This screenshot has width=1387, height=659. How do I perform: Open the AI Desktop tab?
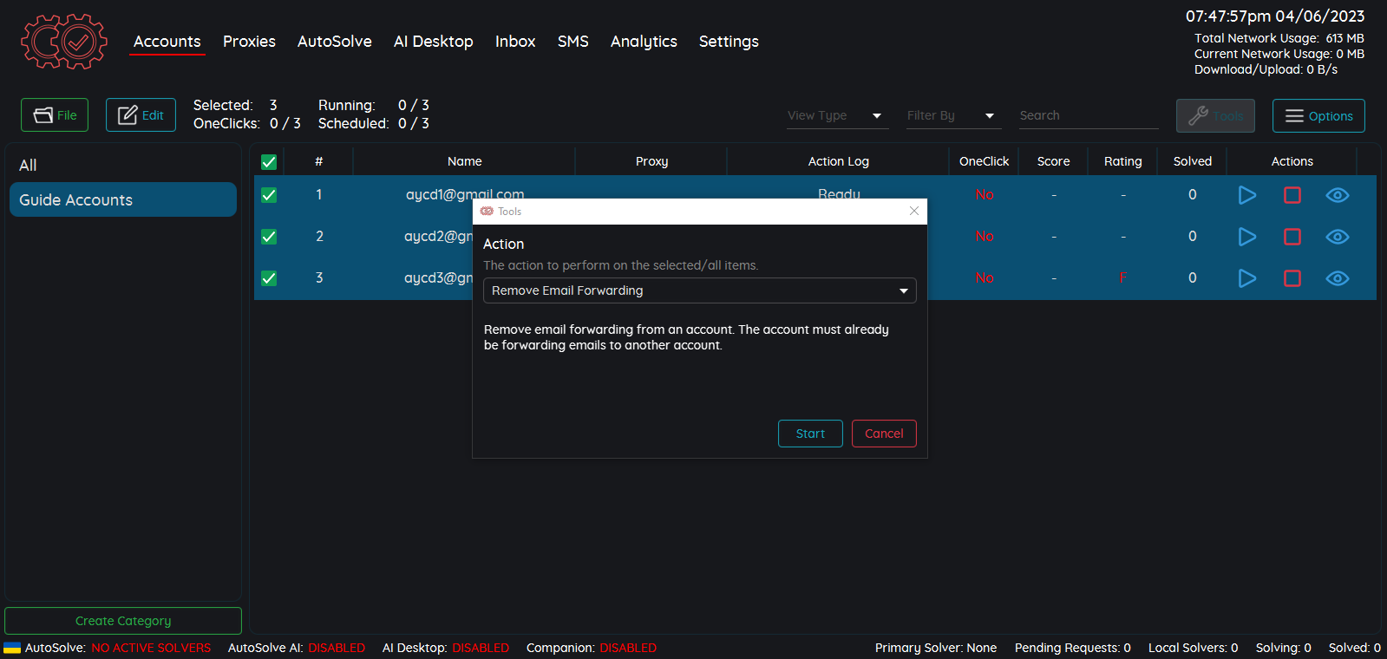click(x=434, y=42)
